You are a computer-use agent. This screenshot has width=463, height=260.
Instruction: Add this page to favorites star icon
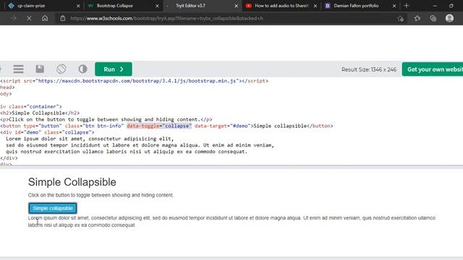400,18
